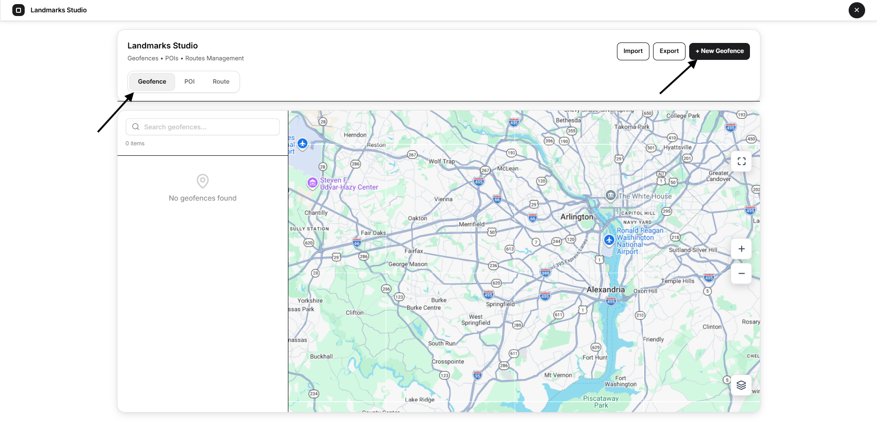Click the '0 items' count text
877x424 pixels.
pyautogui.click(x=135, y=143)
